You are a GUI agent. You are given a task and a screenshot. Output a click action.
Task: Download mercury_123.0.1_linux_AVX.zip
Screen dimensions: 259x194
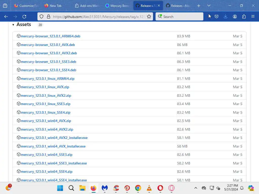pos(45,87)
